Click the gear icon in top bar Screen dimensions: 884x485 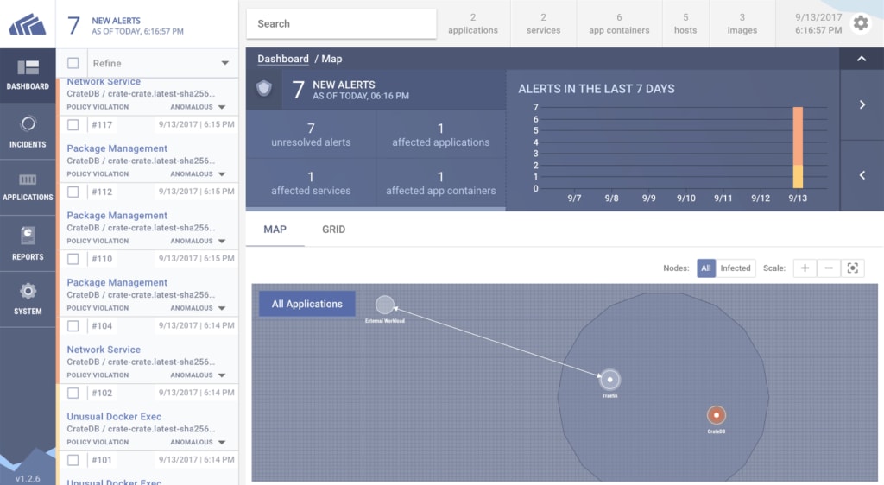pos(860,23)
